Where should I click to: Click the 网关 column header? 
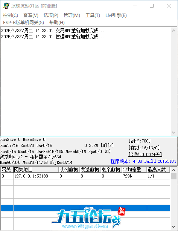coord(7,170)
